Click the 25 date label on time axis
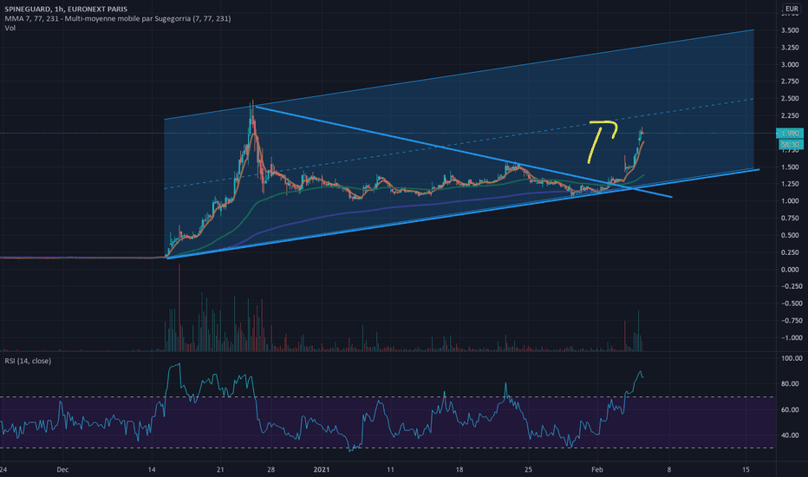Image resolution: width=808 pixels, height=477 pixels. [528, 470]
